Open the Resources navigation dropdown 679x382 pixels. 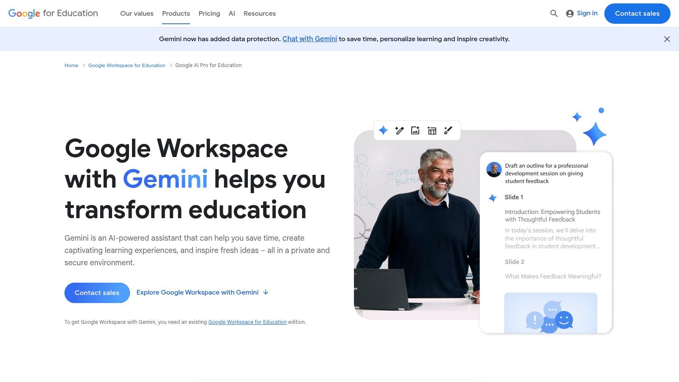click(x=259, y=13)
